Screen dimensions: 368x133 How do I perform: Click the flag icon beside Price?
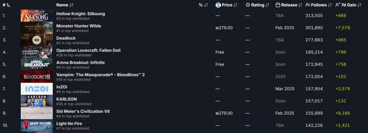click(x=218, y=5)
